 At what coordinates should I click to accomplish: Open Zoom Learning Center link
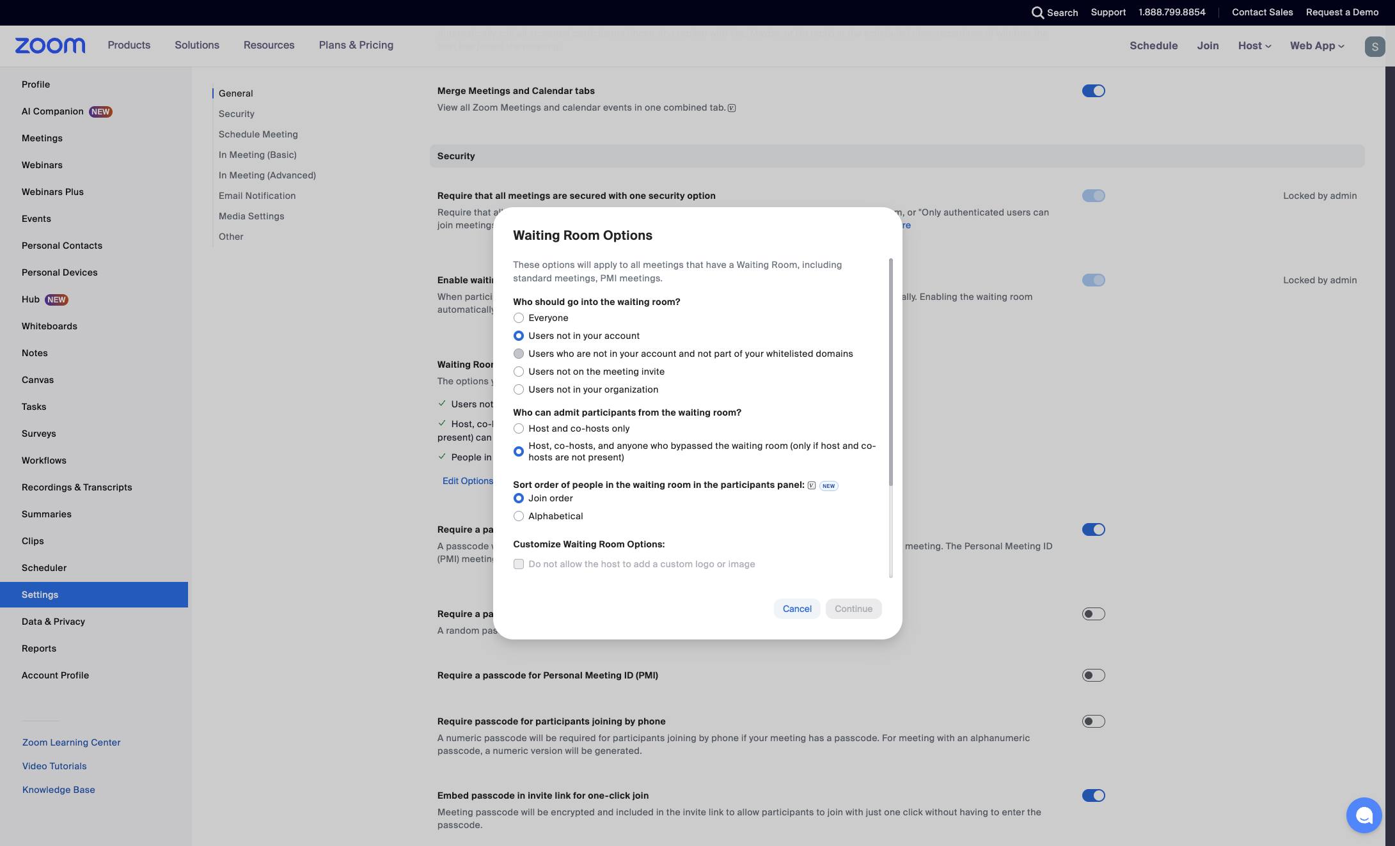pyautogui.click(x=72, y=742)
